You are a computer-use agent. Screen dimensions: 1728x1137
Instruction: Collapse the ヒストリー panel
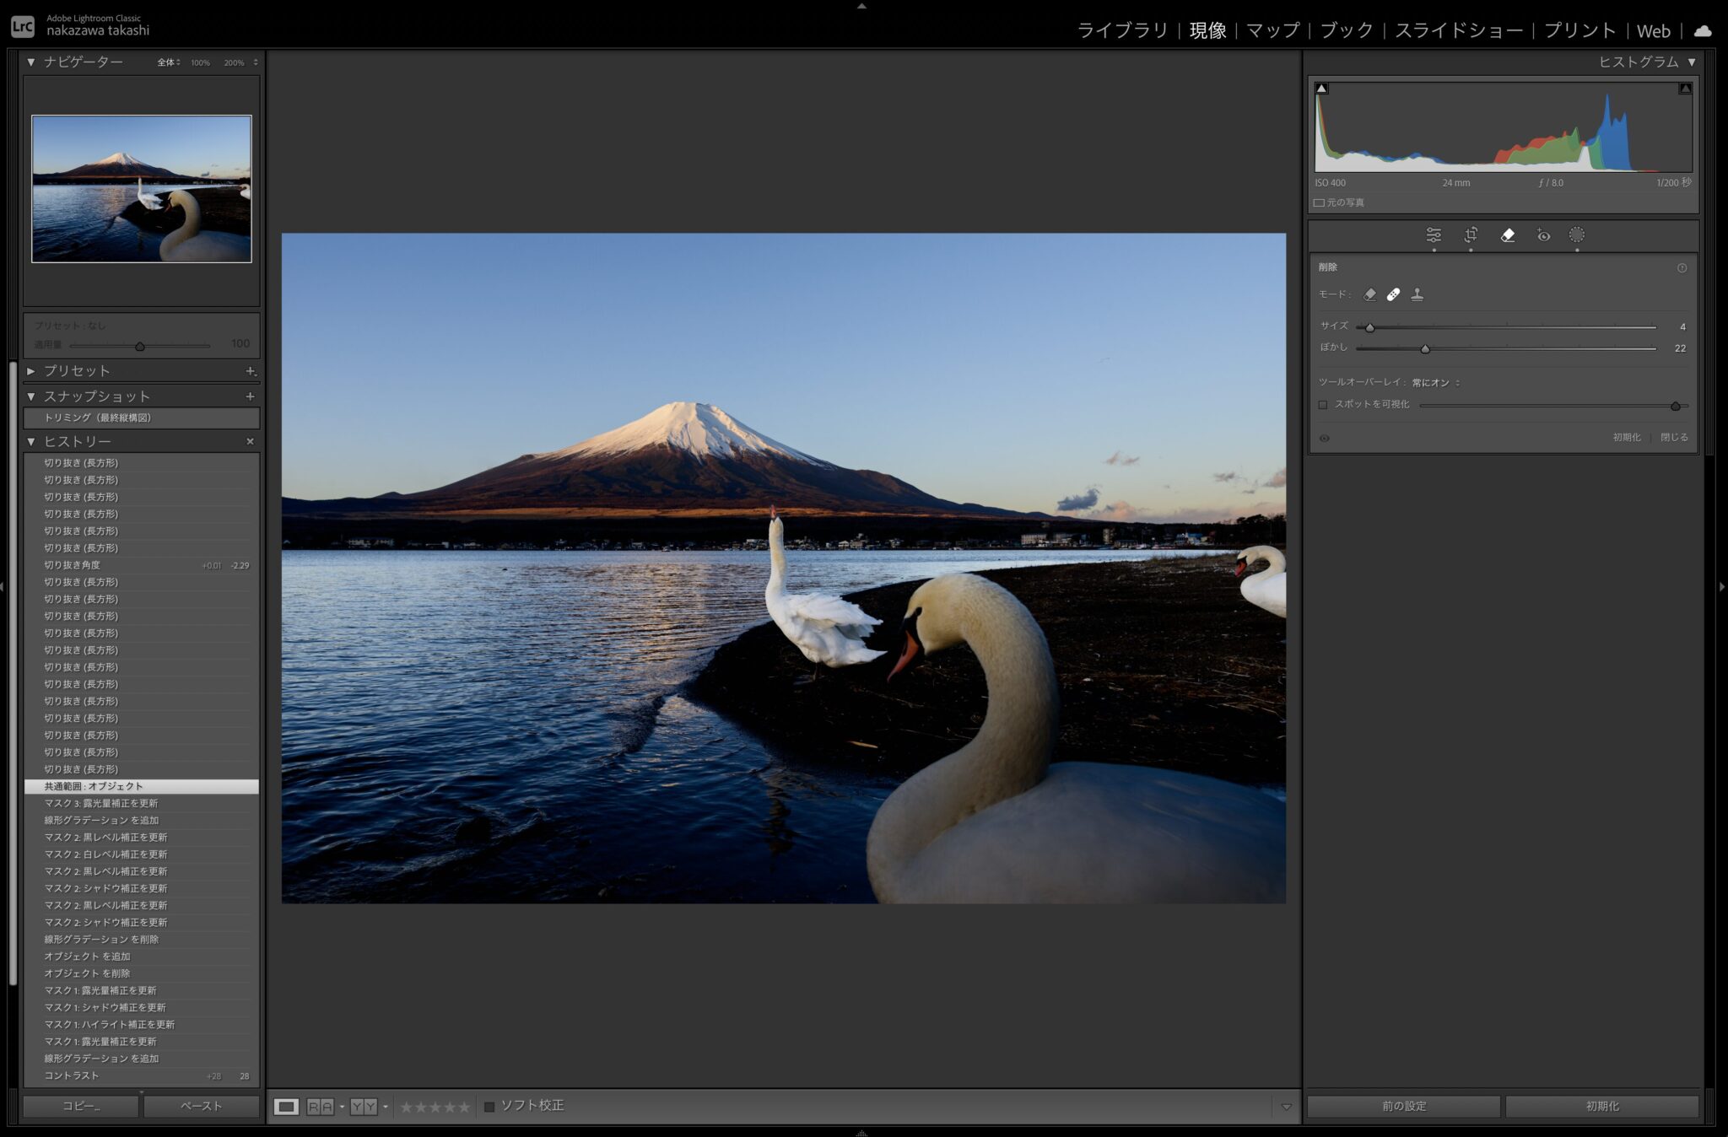point(31,442)
